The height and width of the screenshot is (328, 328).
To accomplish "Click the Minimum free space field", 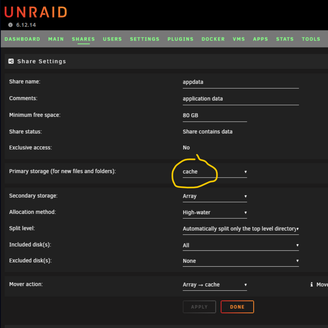I will point(214,115).
